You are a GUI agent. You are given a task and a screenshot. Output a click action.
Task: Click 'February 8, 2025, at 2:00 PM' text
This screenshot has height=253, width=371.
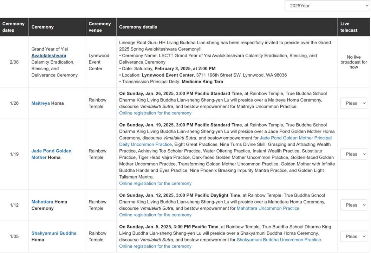(185, 69)
